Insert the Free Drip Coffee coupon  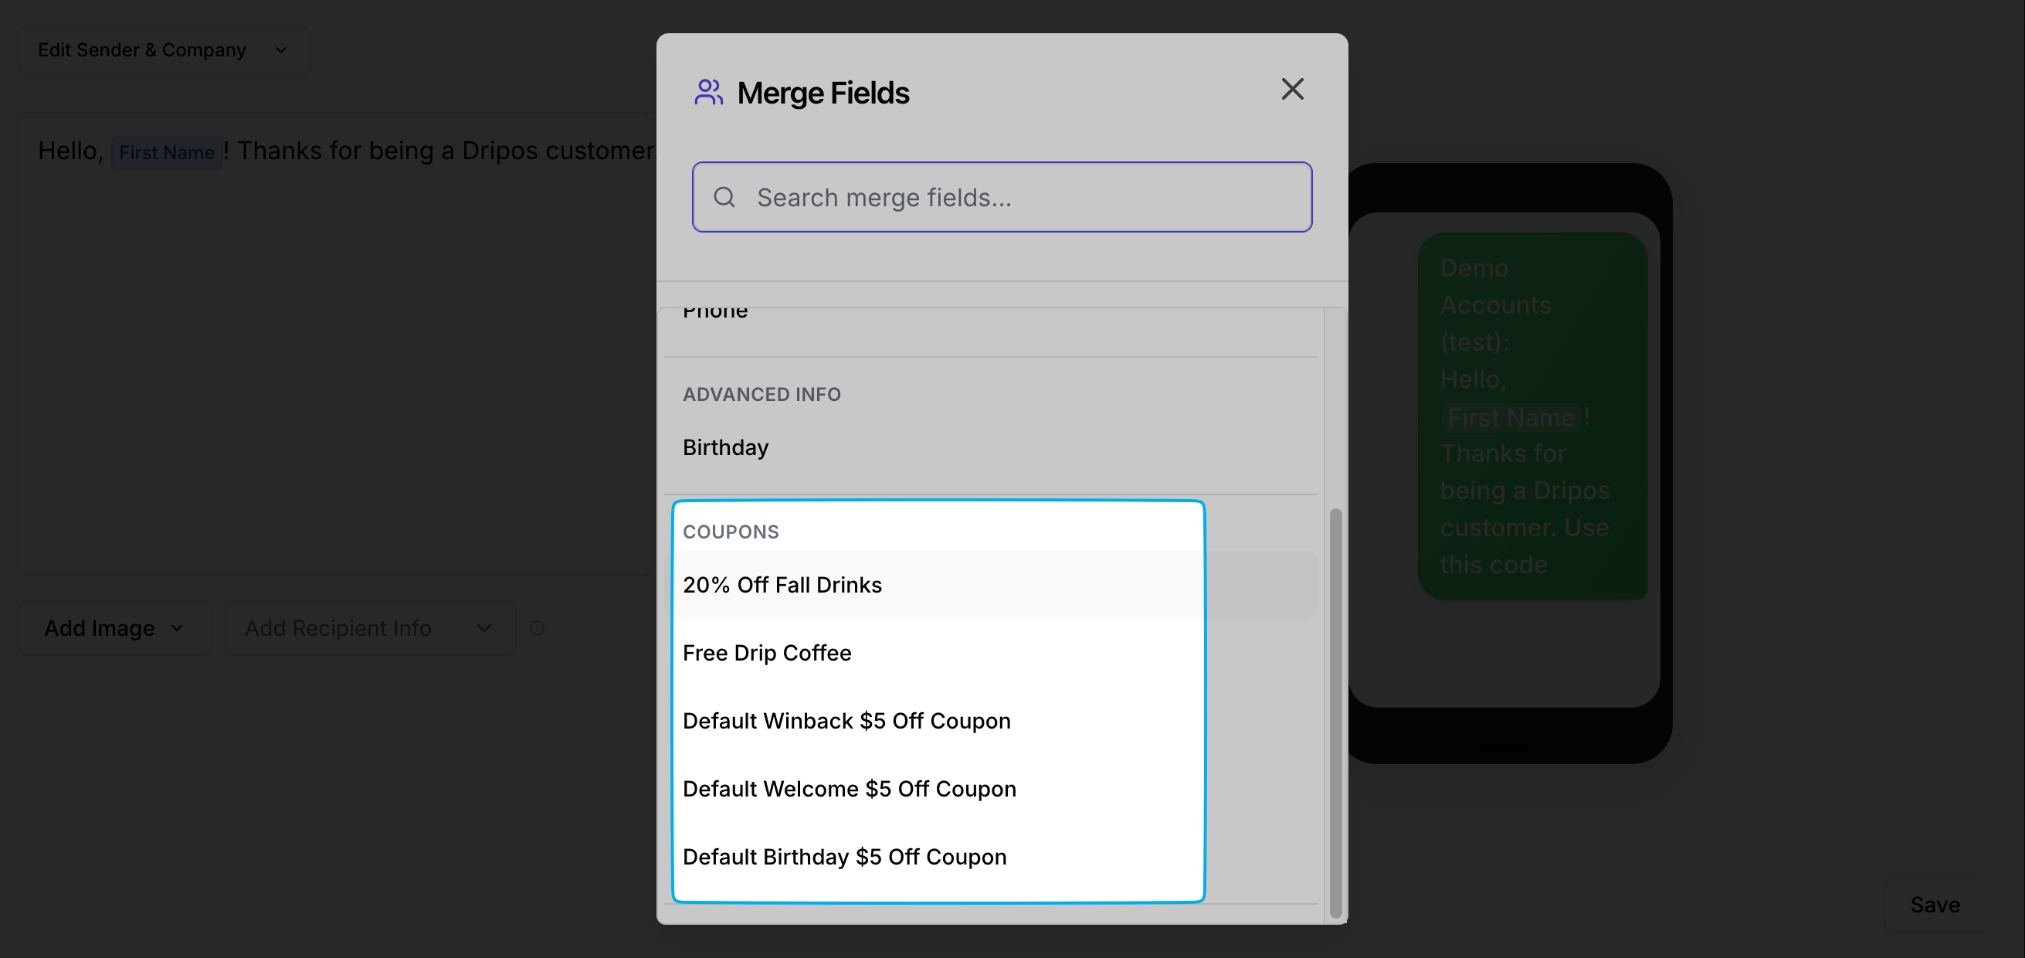tap(766, 653)
